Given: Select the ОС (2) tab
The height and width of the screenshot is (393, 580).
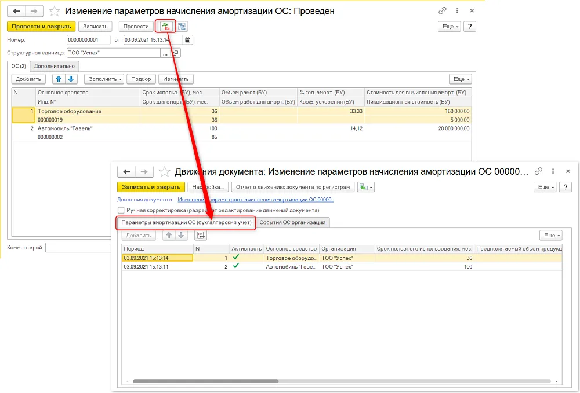Looking at the screenshot, I should pyautogui.click(x=19, y=66).
